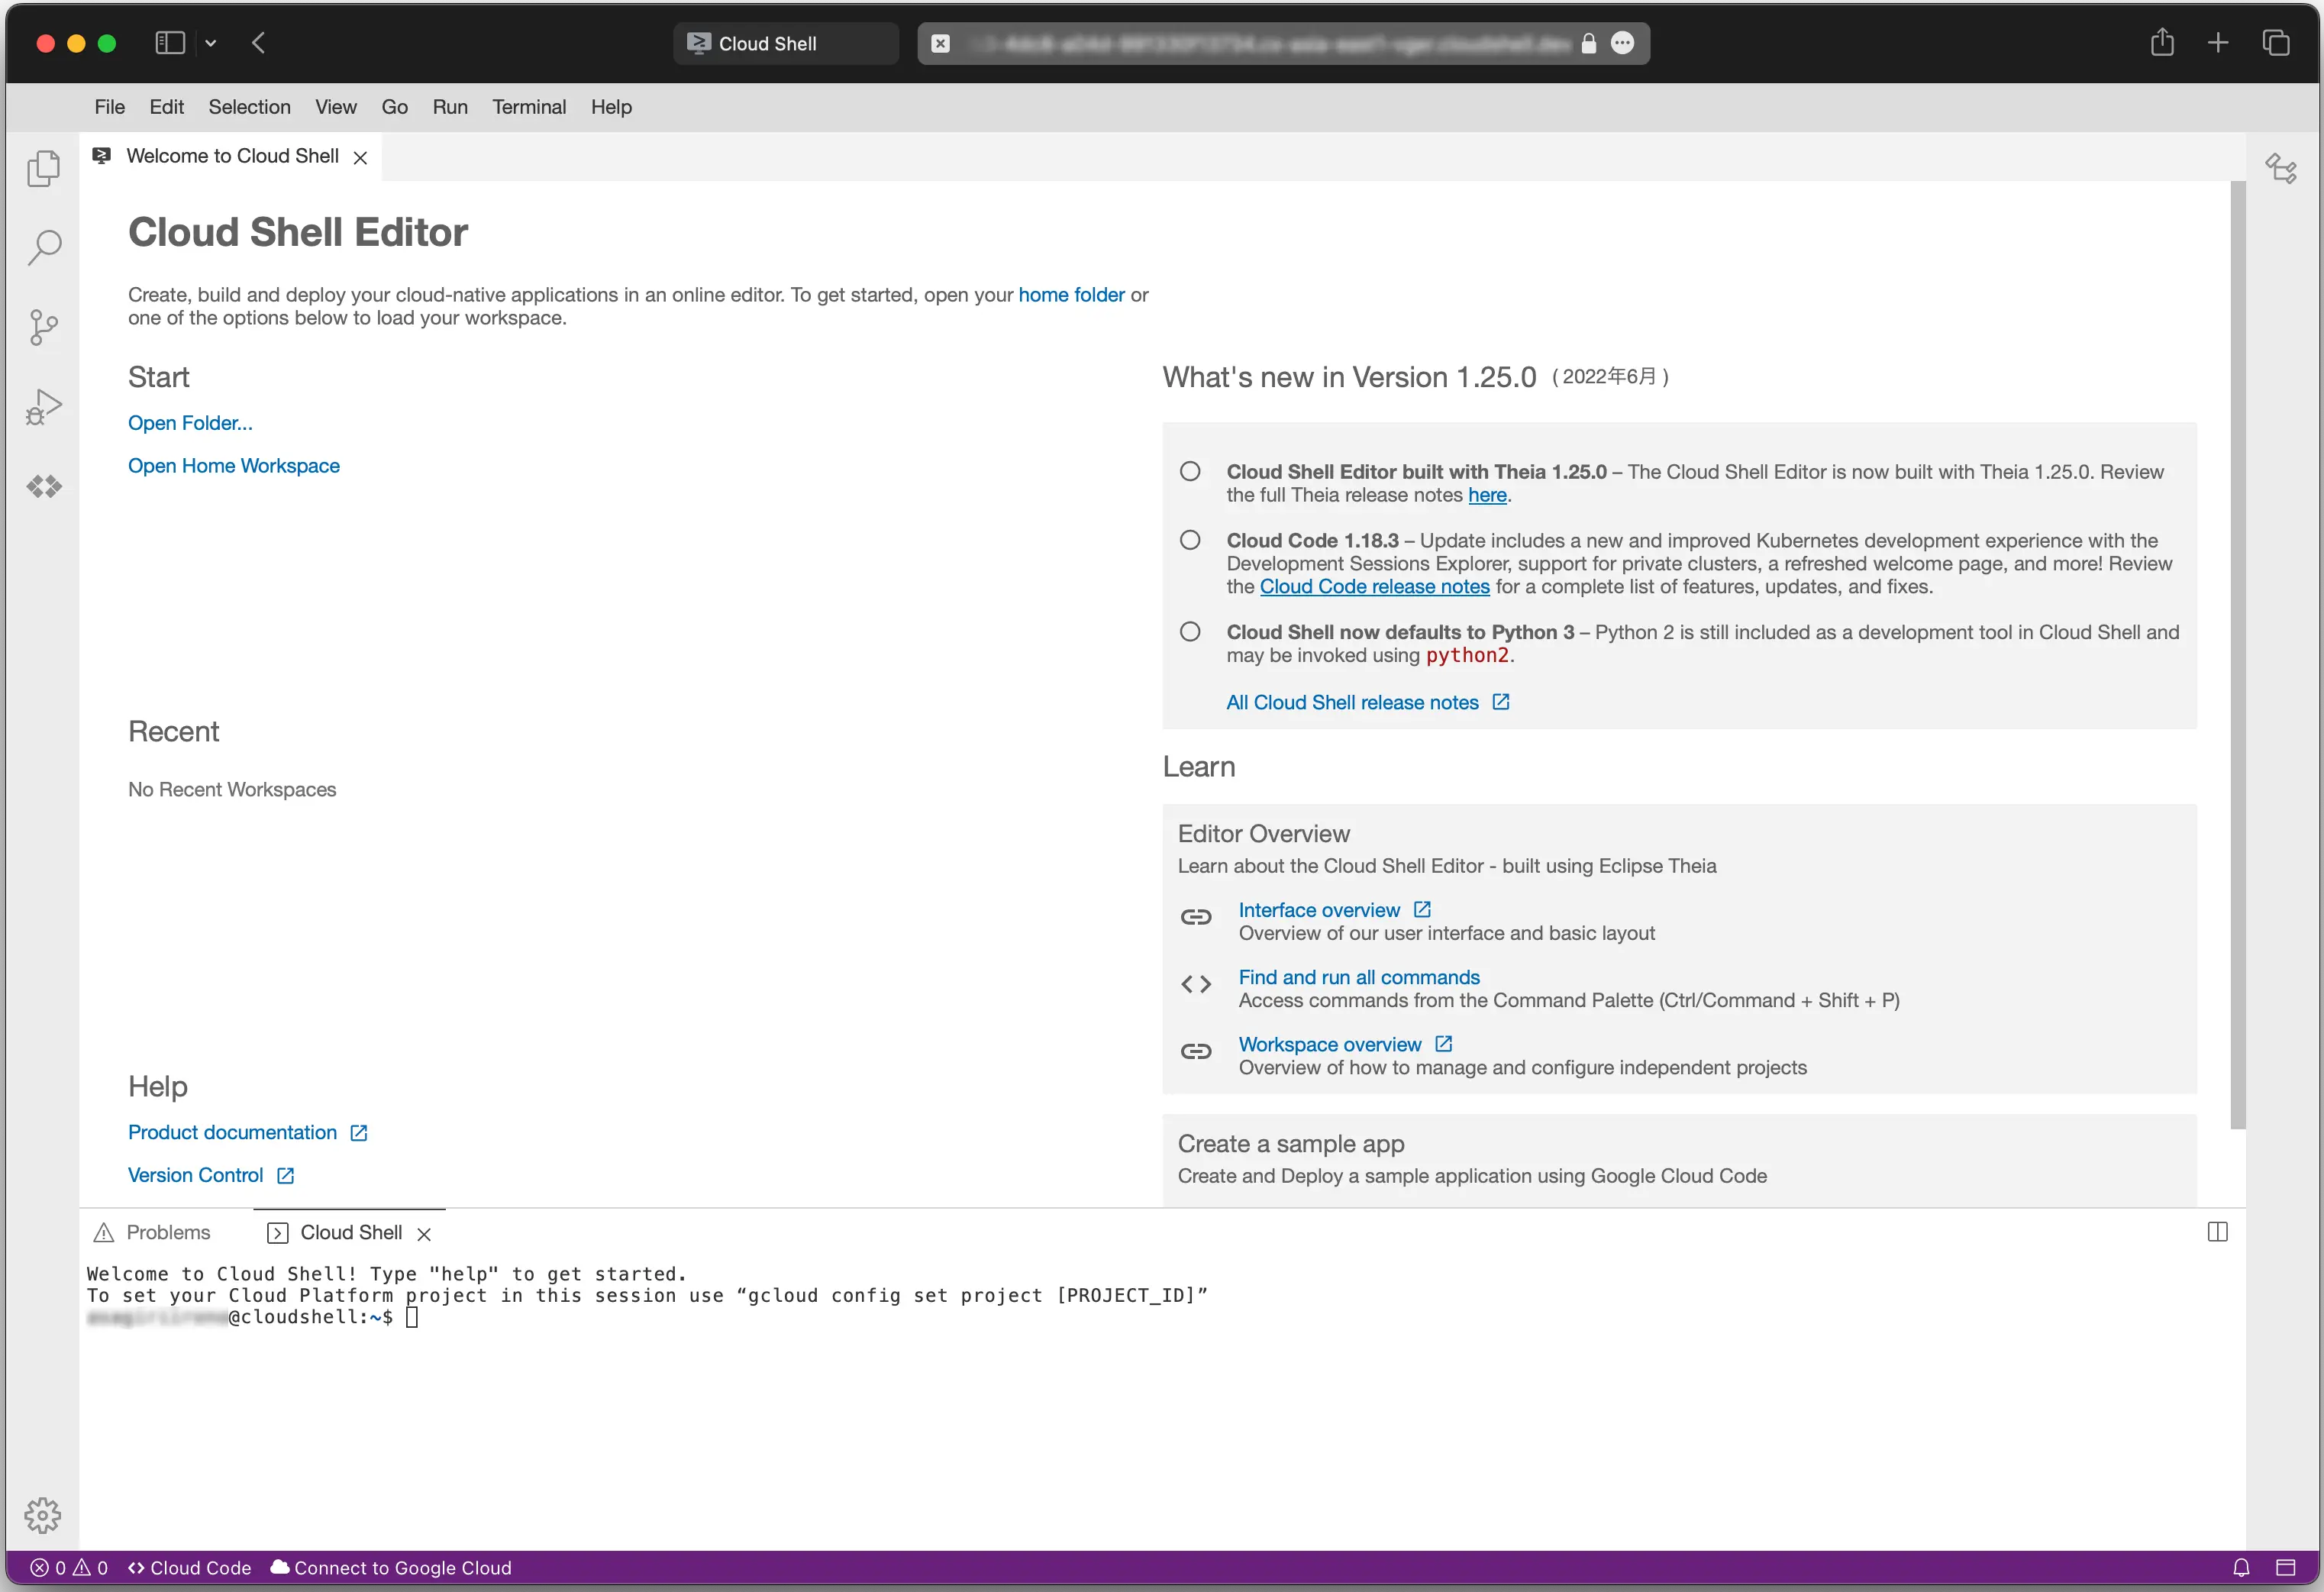Select the Cloud Shell terminal tab
Screen dimensions: 2324x1592
(350, 1232)
